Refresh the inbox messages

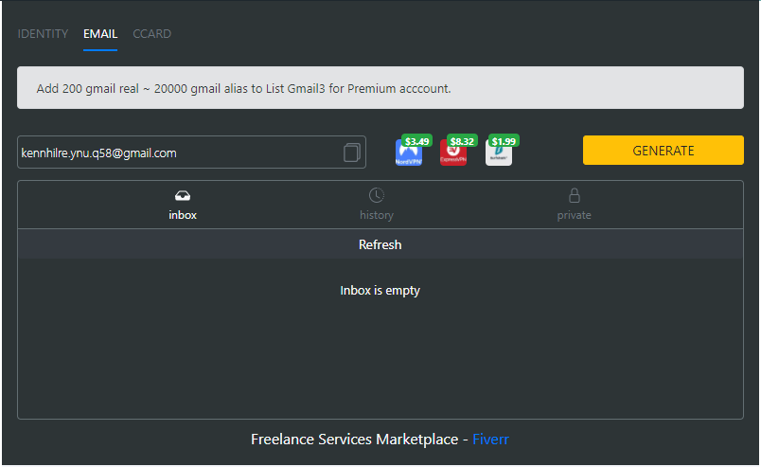click(380, 244)
